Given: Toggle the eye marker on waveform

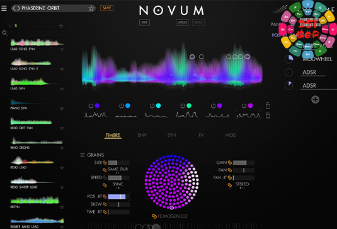Looking at the screenshot, I should click(248, 57).
